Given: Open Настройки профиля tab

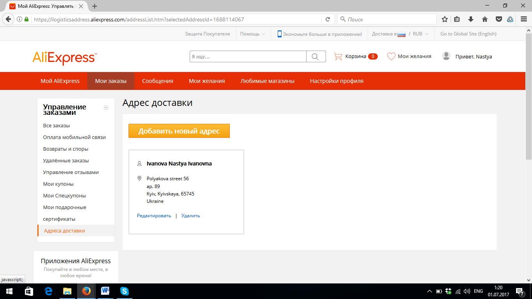Looking at the screenshot, I should click(x=337, y=81).
